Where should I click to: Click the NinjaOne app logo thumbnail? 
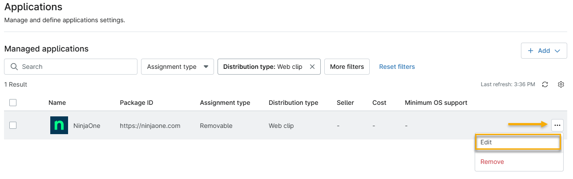(x=59, y=126)
